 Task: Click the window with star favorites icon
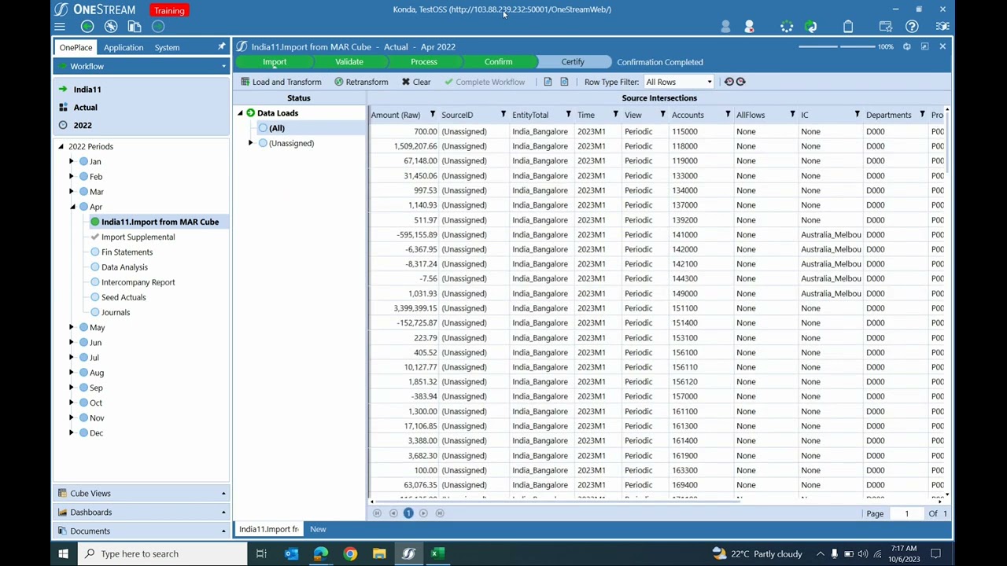[x=887, y=27]
